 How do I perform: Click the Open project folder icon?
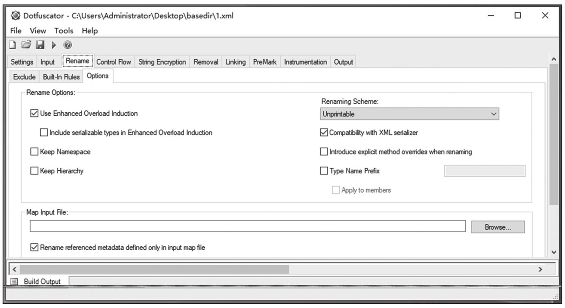point(26,45)
